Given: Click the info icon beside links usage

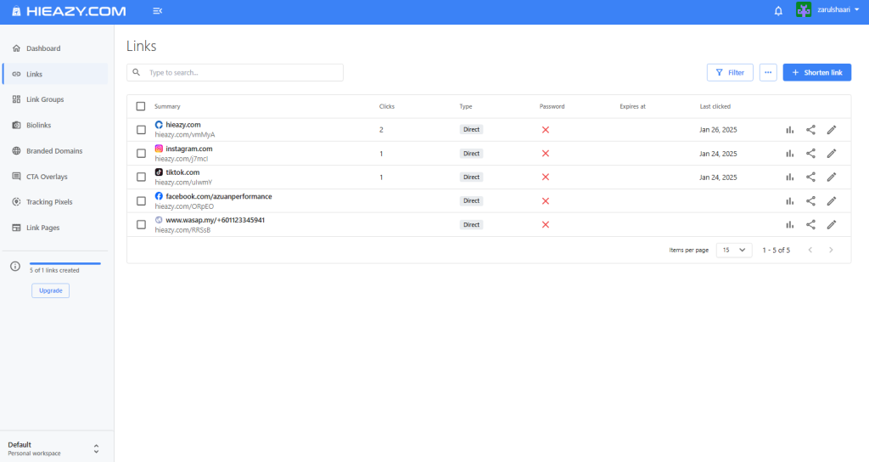Looking at the screenshot, I should [15, 267].
